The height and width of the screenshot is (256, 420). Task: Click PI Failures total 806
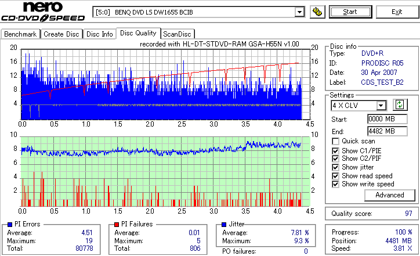click(x=195, y=248)
